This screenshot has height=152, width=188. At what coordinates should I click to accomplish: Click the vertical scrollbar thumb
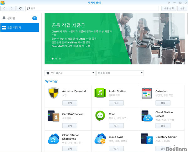(x=187, y=24)
